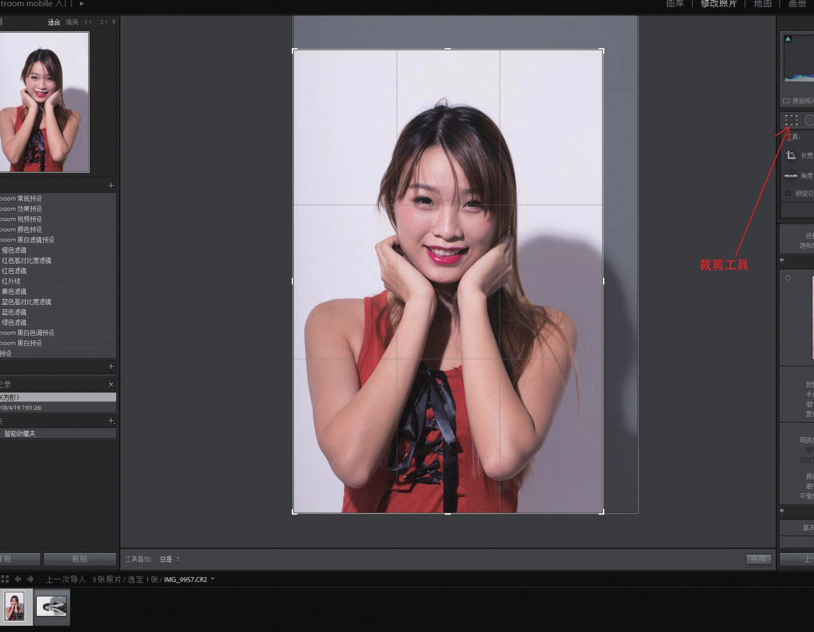Open navigator zoom ratio dropdown beside 3:1
The width and height of the screenshot is (814, 632).
(113, 22)
